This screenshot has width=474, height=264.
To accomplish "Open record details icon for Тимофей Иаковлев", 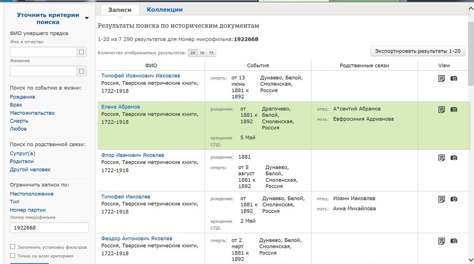I will click(x=442, y=199).
